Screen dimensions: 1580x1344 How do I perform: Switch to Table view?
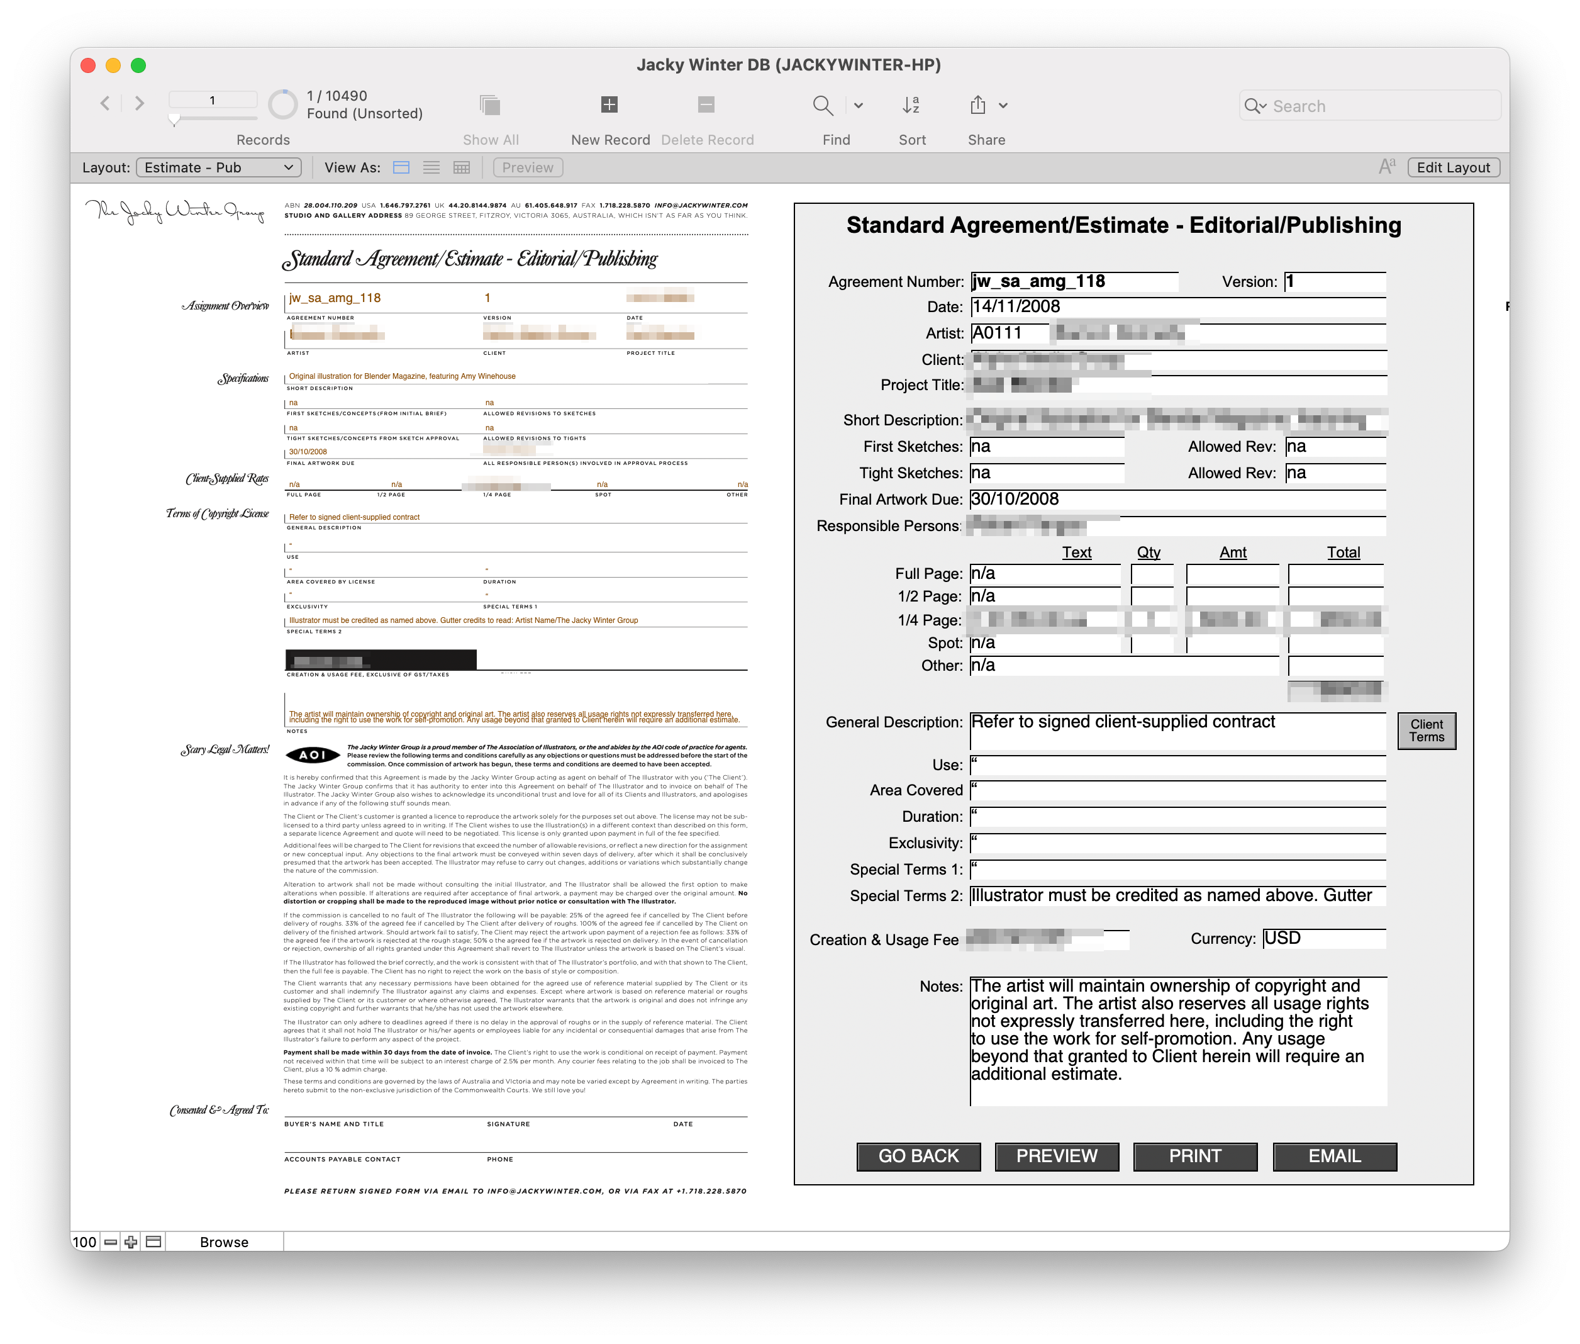(462, 167)
